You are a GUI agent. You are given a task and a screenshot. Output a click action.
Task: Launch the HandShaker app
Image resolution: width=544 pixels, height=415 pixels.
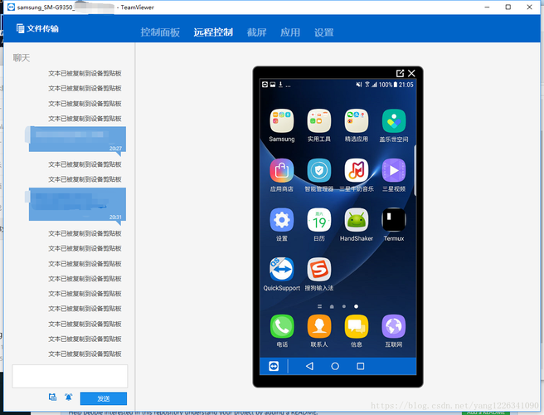357,220
